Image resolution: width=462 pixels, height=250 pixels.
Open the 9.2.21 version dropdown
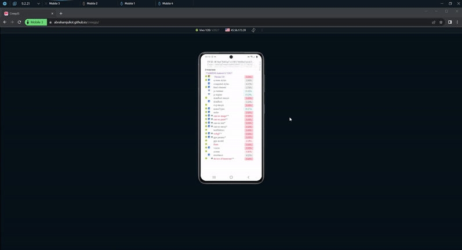pyautogui.click(x=38, y=3)
